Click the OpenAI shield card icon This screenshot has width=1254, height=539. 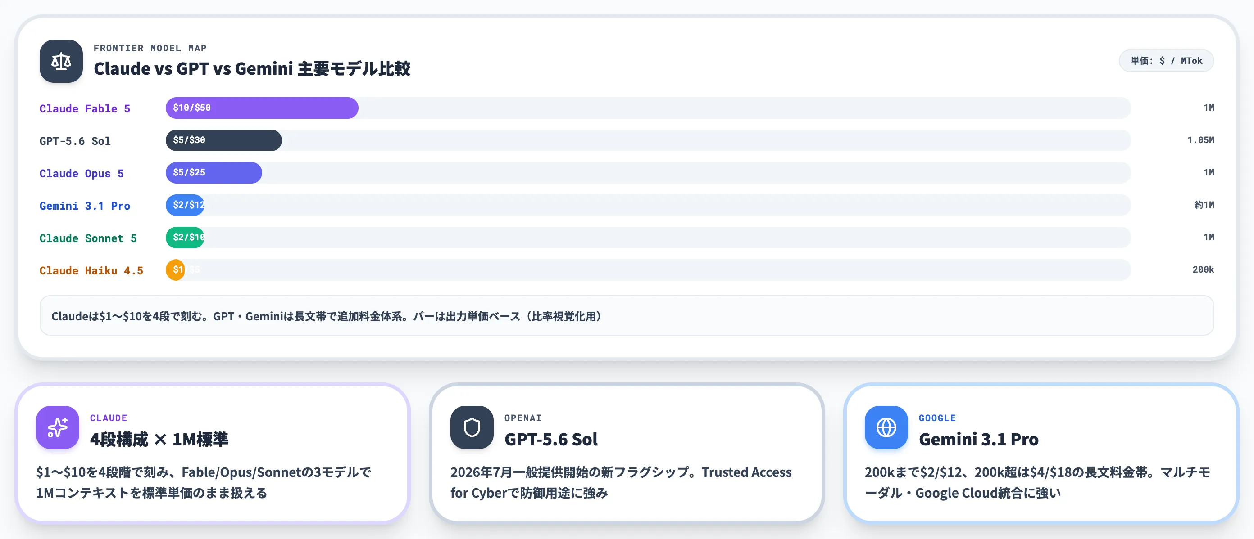coord(472,427)
